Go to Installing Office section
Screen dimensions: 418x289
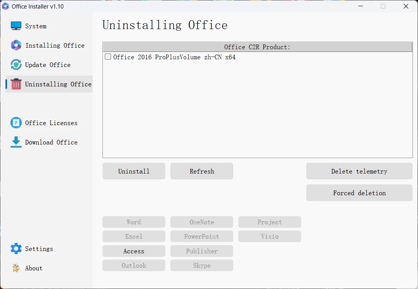click(55, 45)
